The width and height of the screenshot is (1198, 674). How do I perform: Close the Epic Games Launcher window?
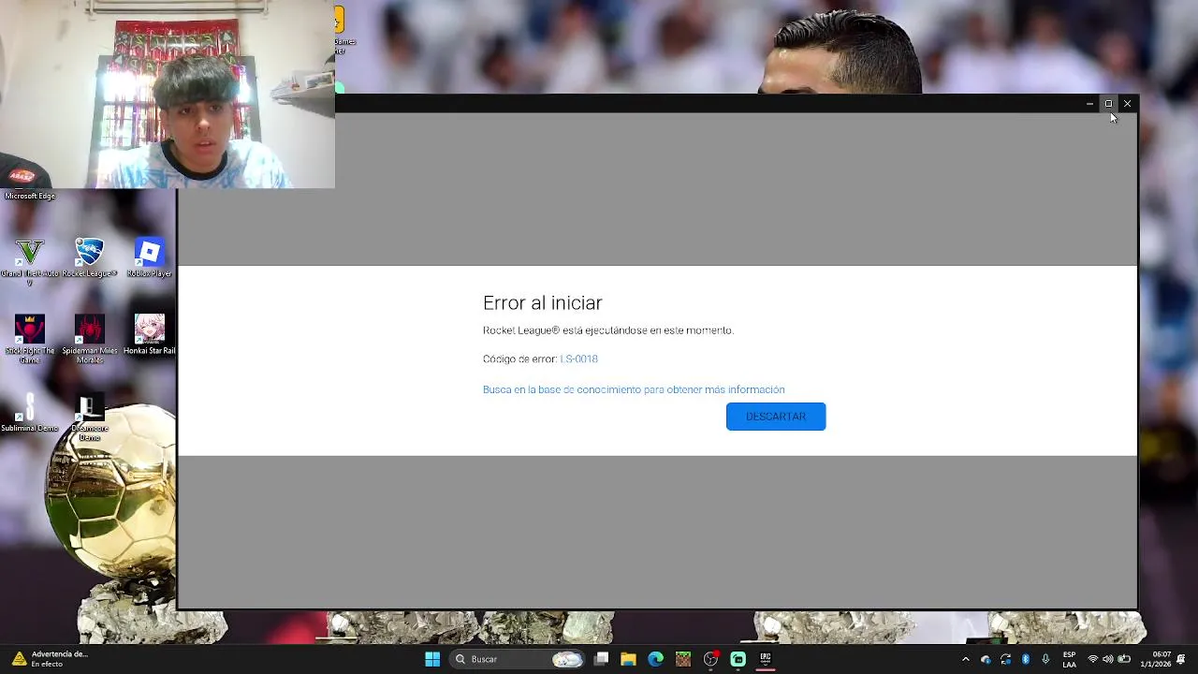coord(1127,104)
